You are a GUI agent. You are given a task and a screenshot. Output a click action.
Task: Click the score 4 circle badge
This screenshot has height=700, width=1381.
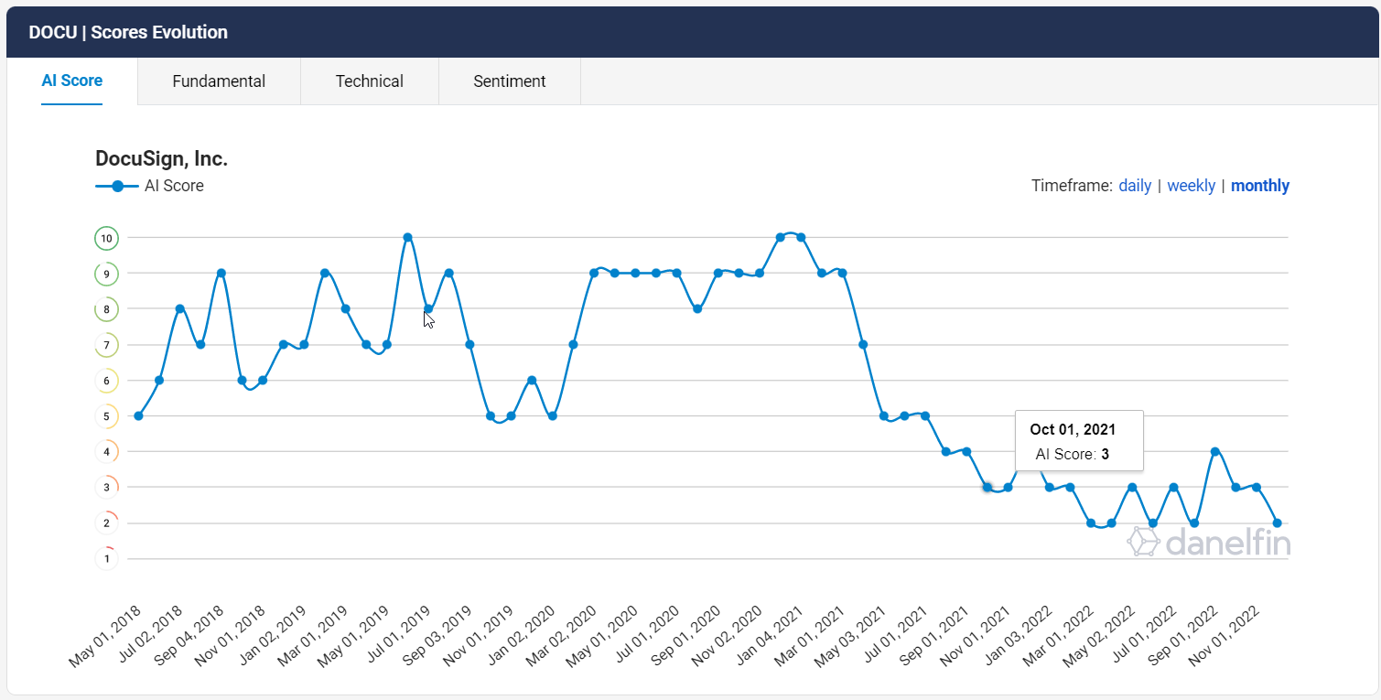107,451
